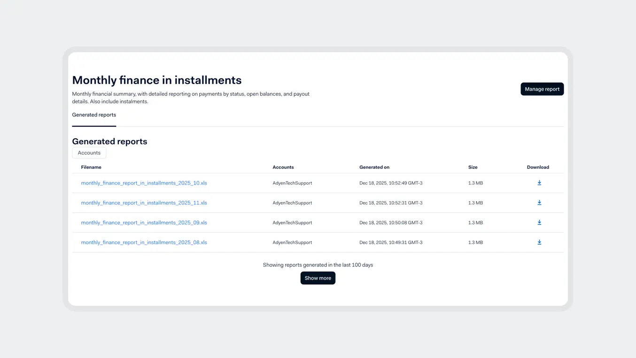Sort the table by the Size column

coord(473,167)
